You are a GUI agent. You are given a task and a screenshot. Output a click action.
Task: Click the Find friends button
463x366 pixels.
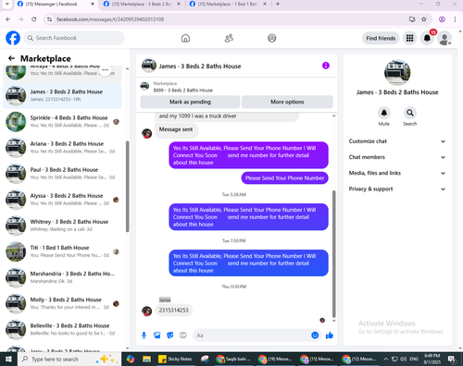(381, 38)
